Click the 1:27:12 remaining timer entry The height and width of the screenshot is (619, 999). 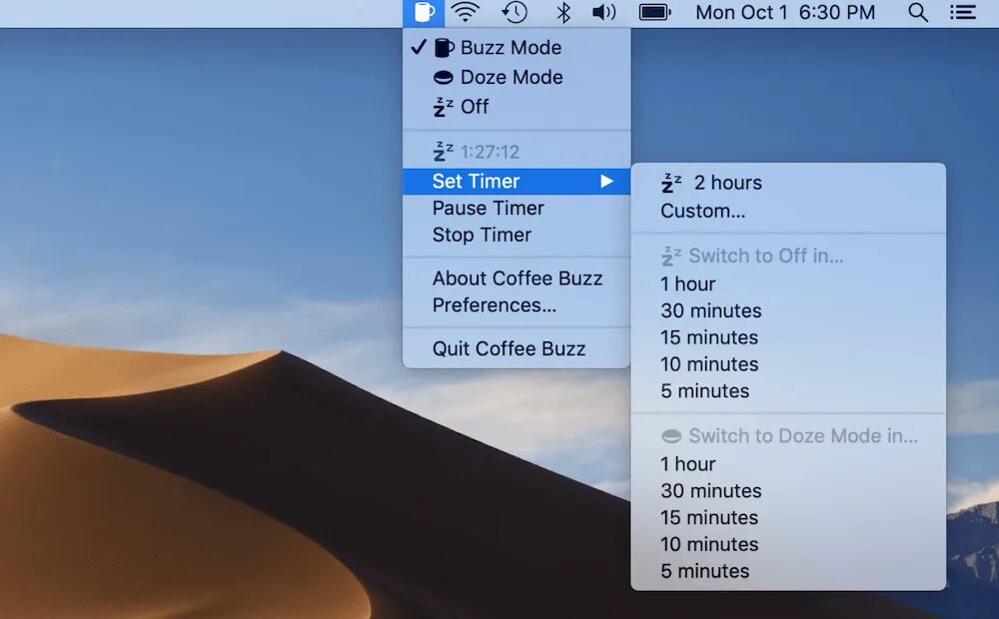click(x=516, y=152)
